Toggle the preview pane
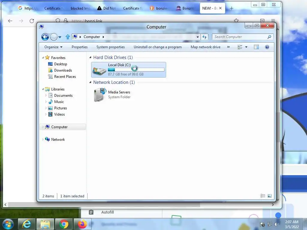This screenshot has height=230, width=307. pos(256,47)
